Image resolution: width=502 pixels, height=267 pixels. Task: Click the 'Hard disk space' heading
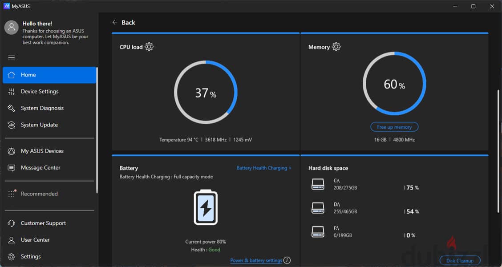(x=328, y=168)
